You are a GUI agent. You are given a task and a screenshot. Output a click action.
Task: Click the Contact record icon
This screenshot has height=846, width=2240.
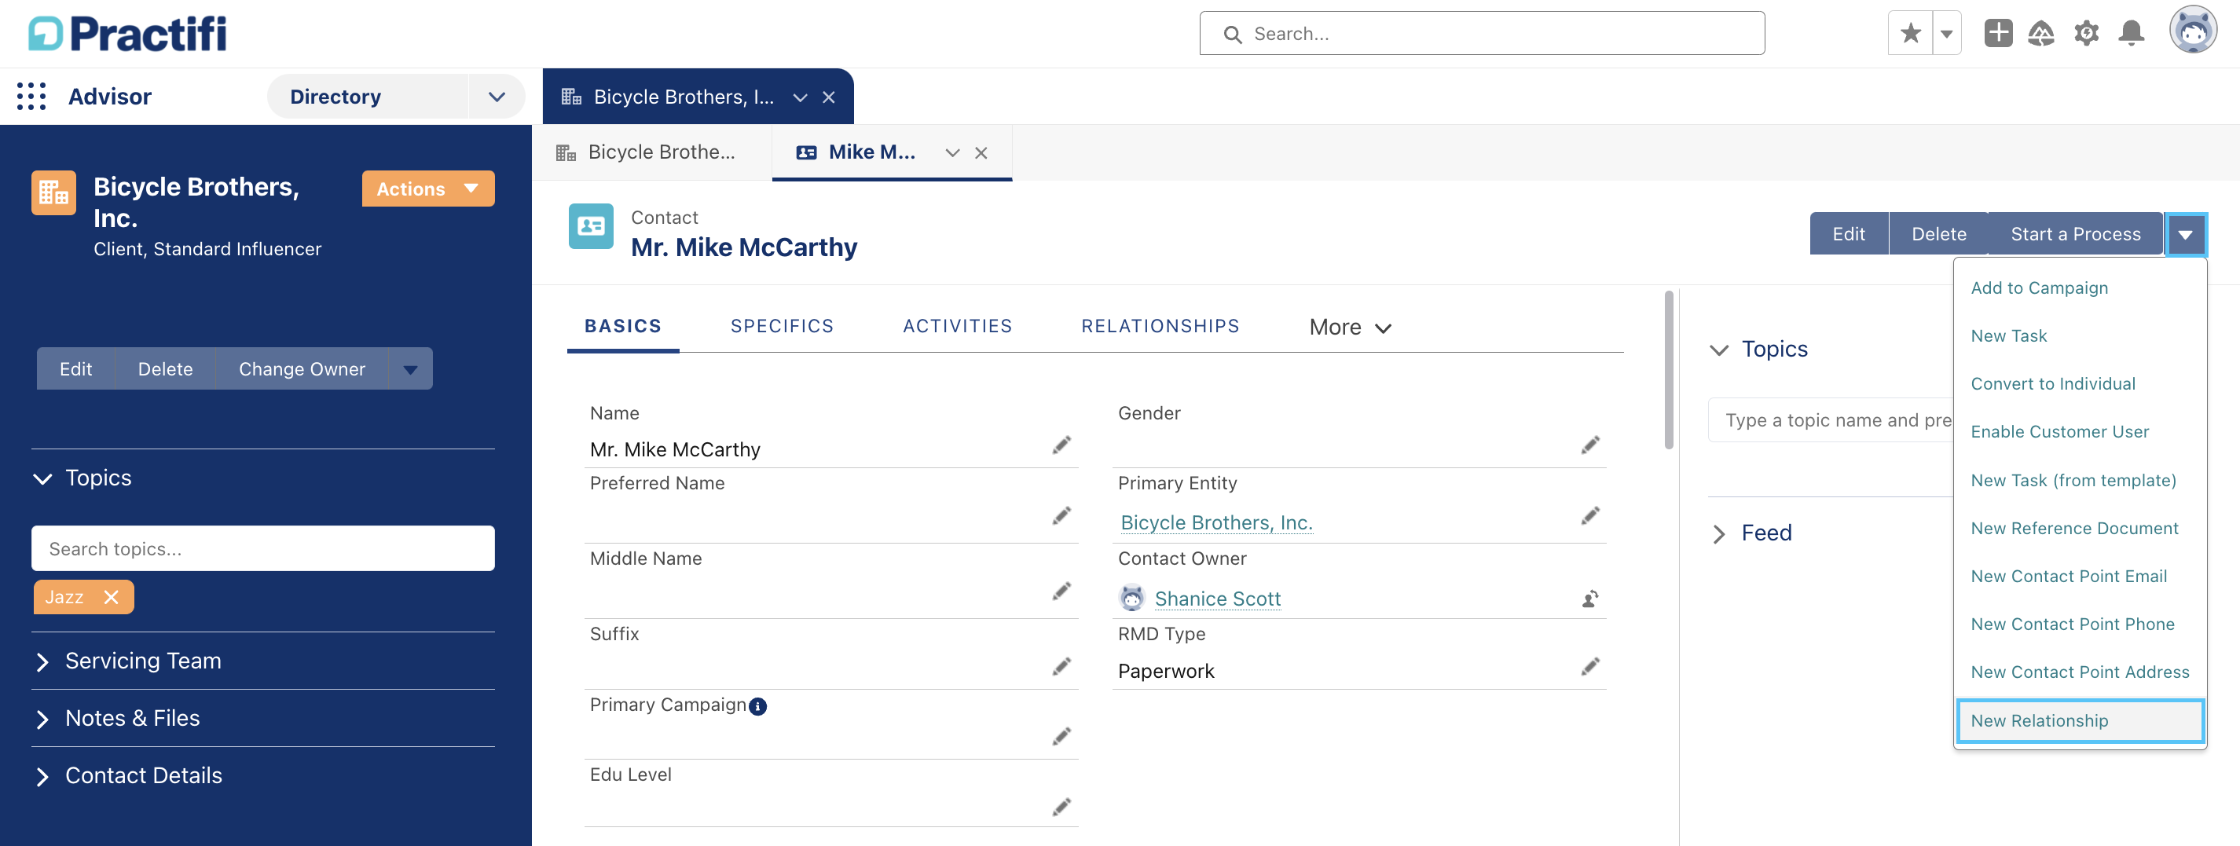coord(590,226)
